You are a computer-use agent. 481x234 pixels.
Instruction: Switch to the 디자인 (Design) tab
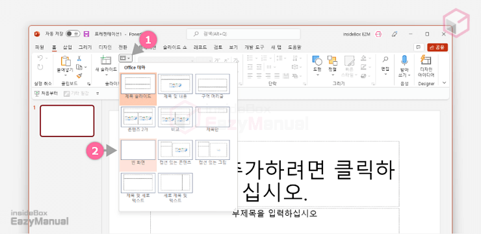click(105, 47)
